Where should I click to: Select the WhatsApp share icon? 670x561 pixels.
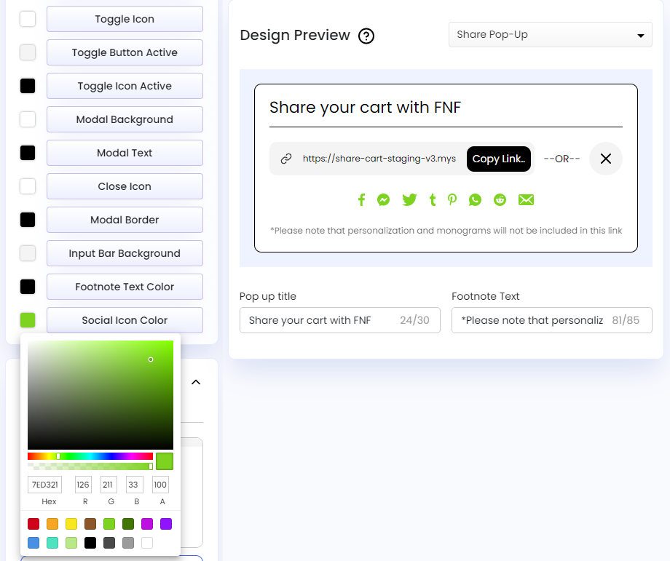pyautogui.click(x=475, y=199)
